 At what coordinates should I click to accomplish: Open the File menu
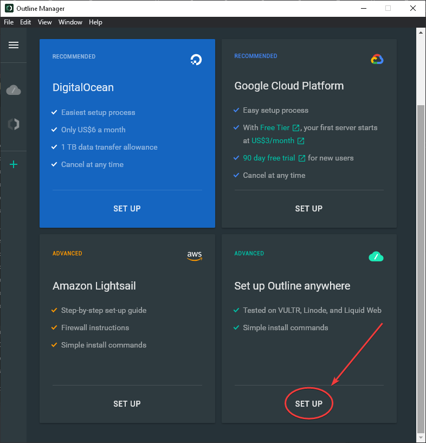9,22
